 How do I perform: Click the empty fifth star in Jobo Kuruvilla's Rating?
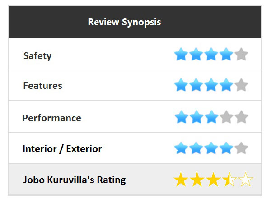tap(246, 180)
